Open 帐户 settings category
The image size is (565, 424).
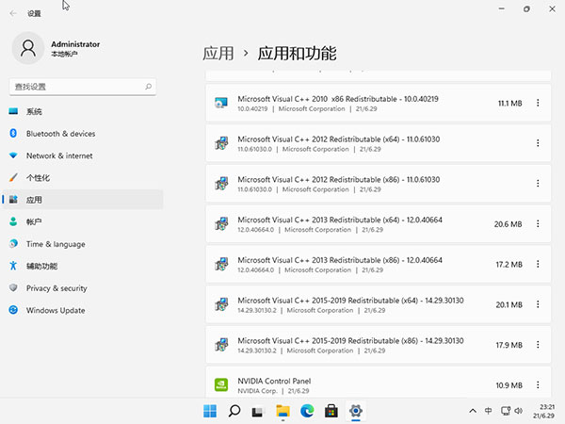pos(83,221)
